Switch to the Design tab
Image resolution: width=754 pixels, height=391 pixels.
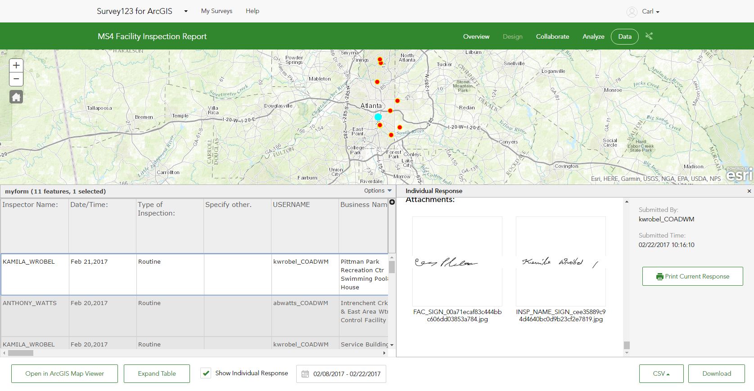coord(513,36)
